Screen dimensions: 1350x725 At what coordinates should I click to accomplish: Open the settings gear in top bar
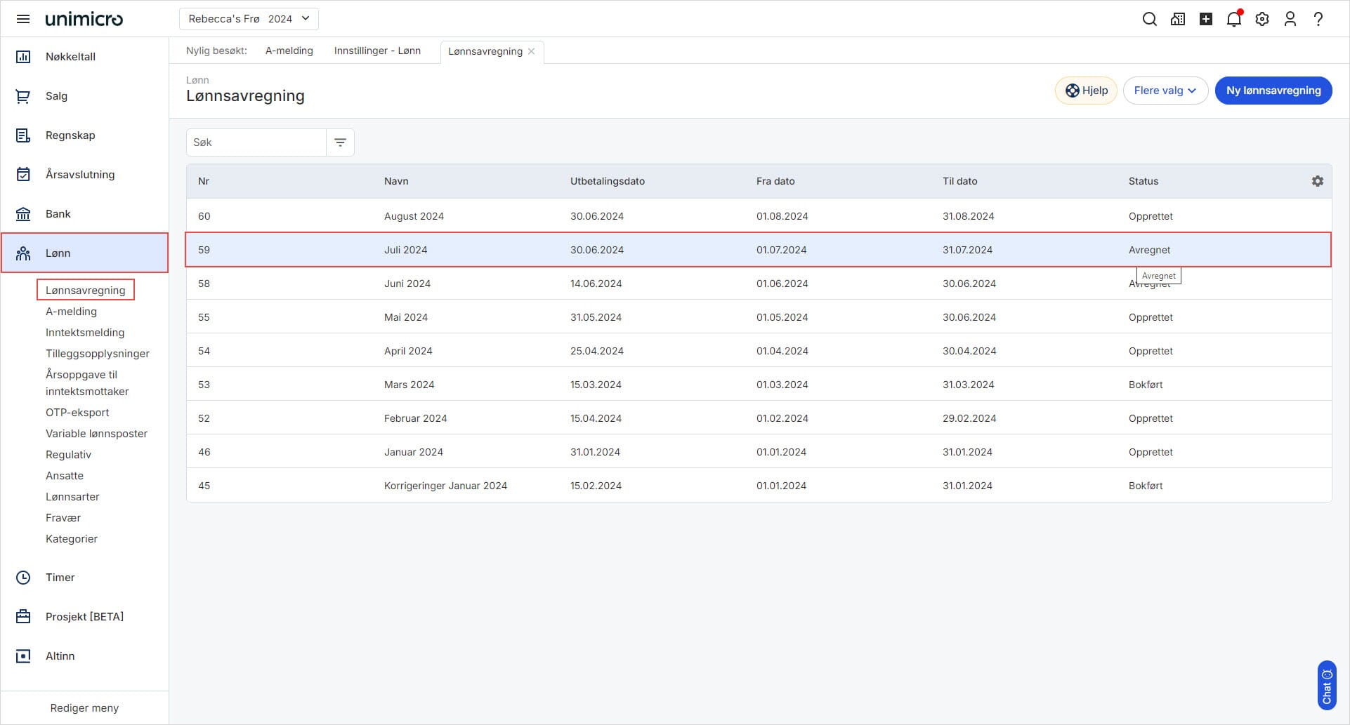point(1261,19)
